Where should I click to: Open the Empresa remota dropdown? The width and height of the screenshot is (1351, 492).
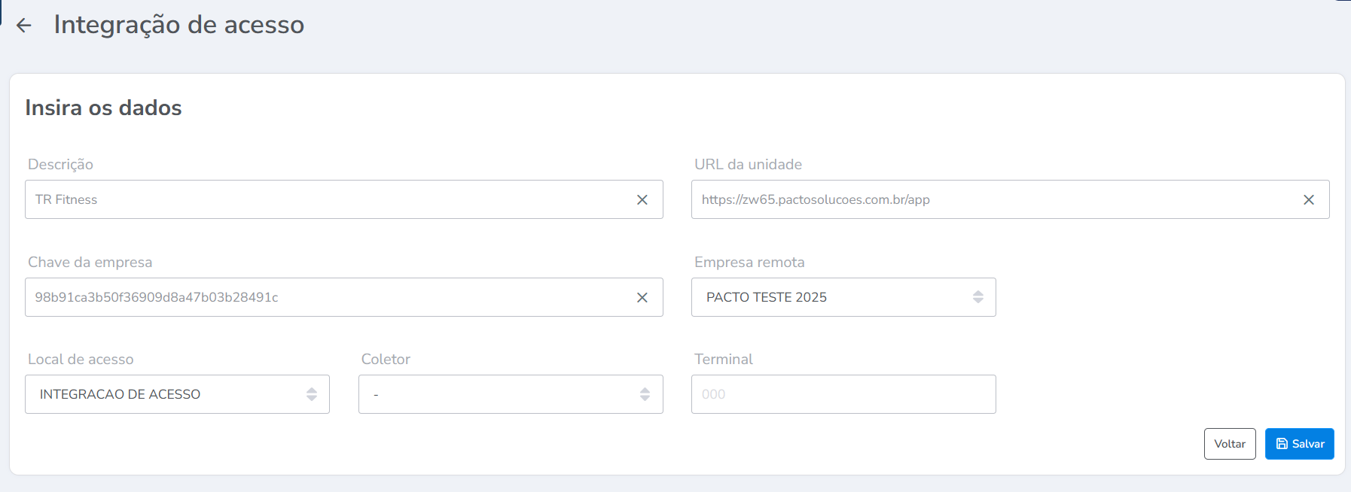(843, 297)
